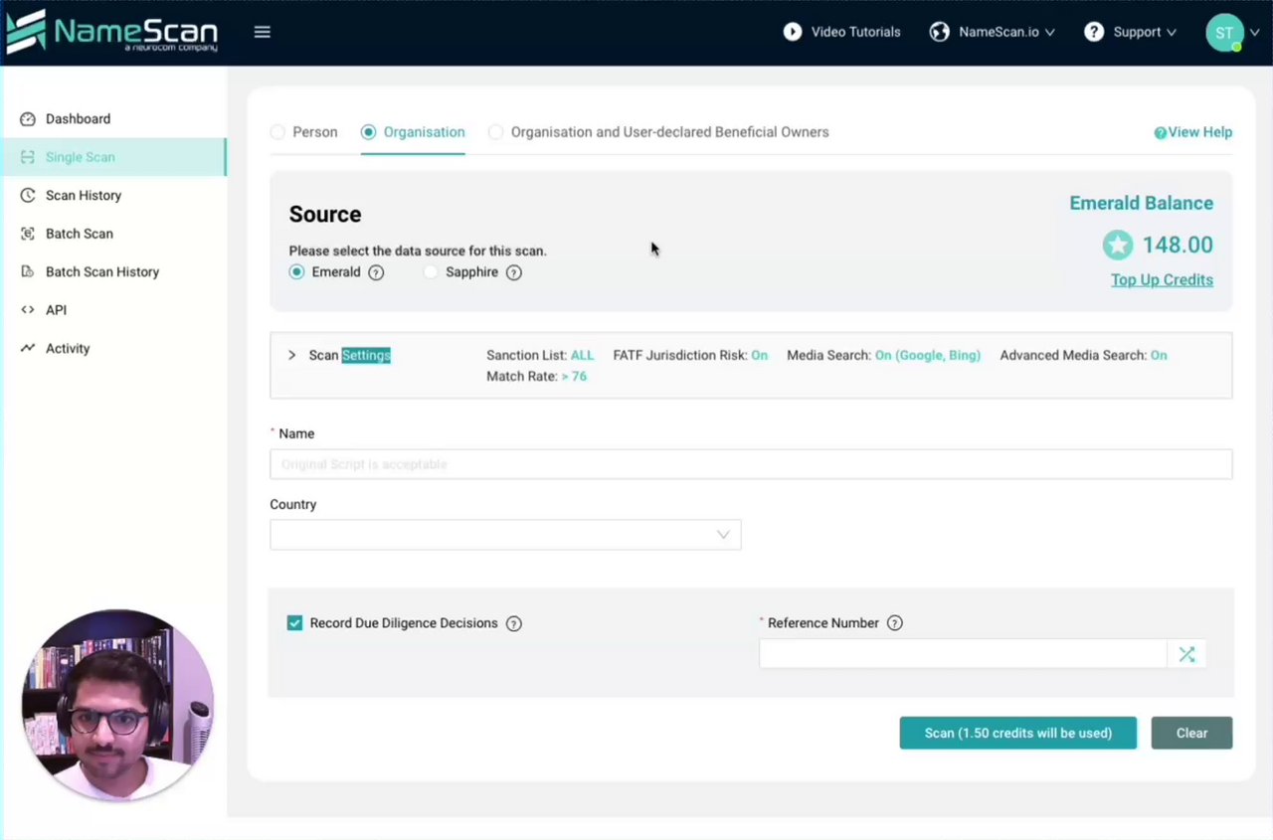Click the Sanction List ALL value
Screen dimensions: 1273x840
[x=582, y=355]
